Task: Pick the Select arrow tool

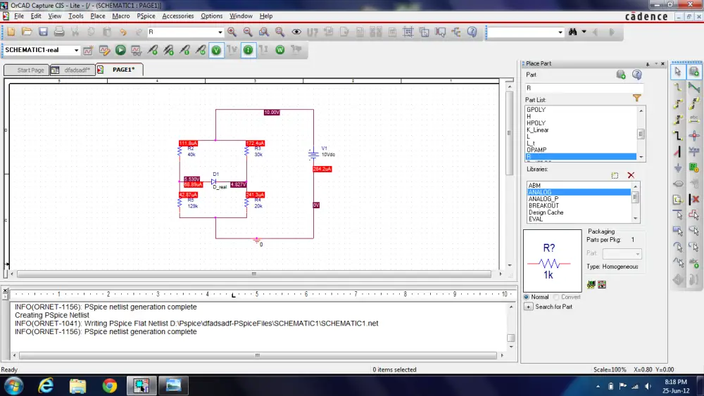Action: pyautogui.click(x=678, y=72)
